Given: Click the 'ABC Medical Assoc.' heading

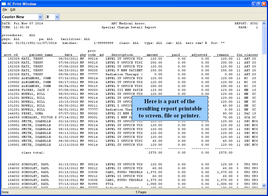Looking at the screenshot, I should 129,23.
